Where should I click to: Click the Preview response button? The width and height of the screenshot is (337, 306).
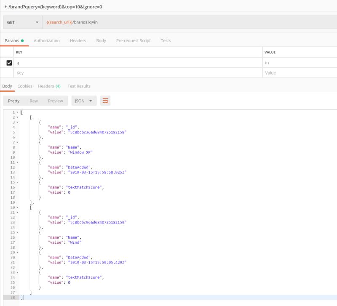click(56, 101)
